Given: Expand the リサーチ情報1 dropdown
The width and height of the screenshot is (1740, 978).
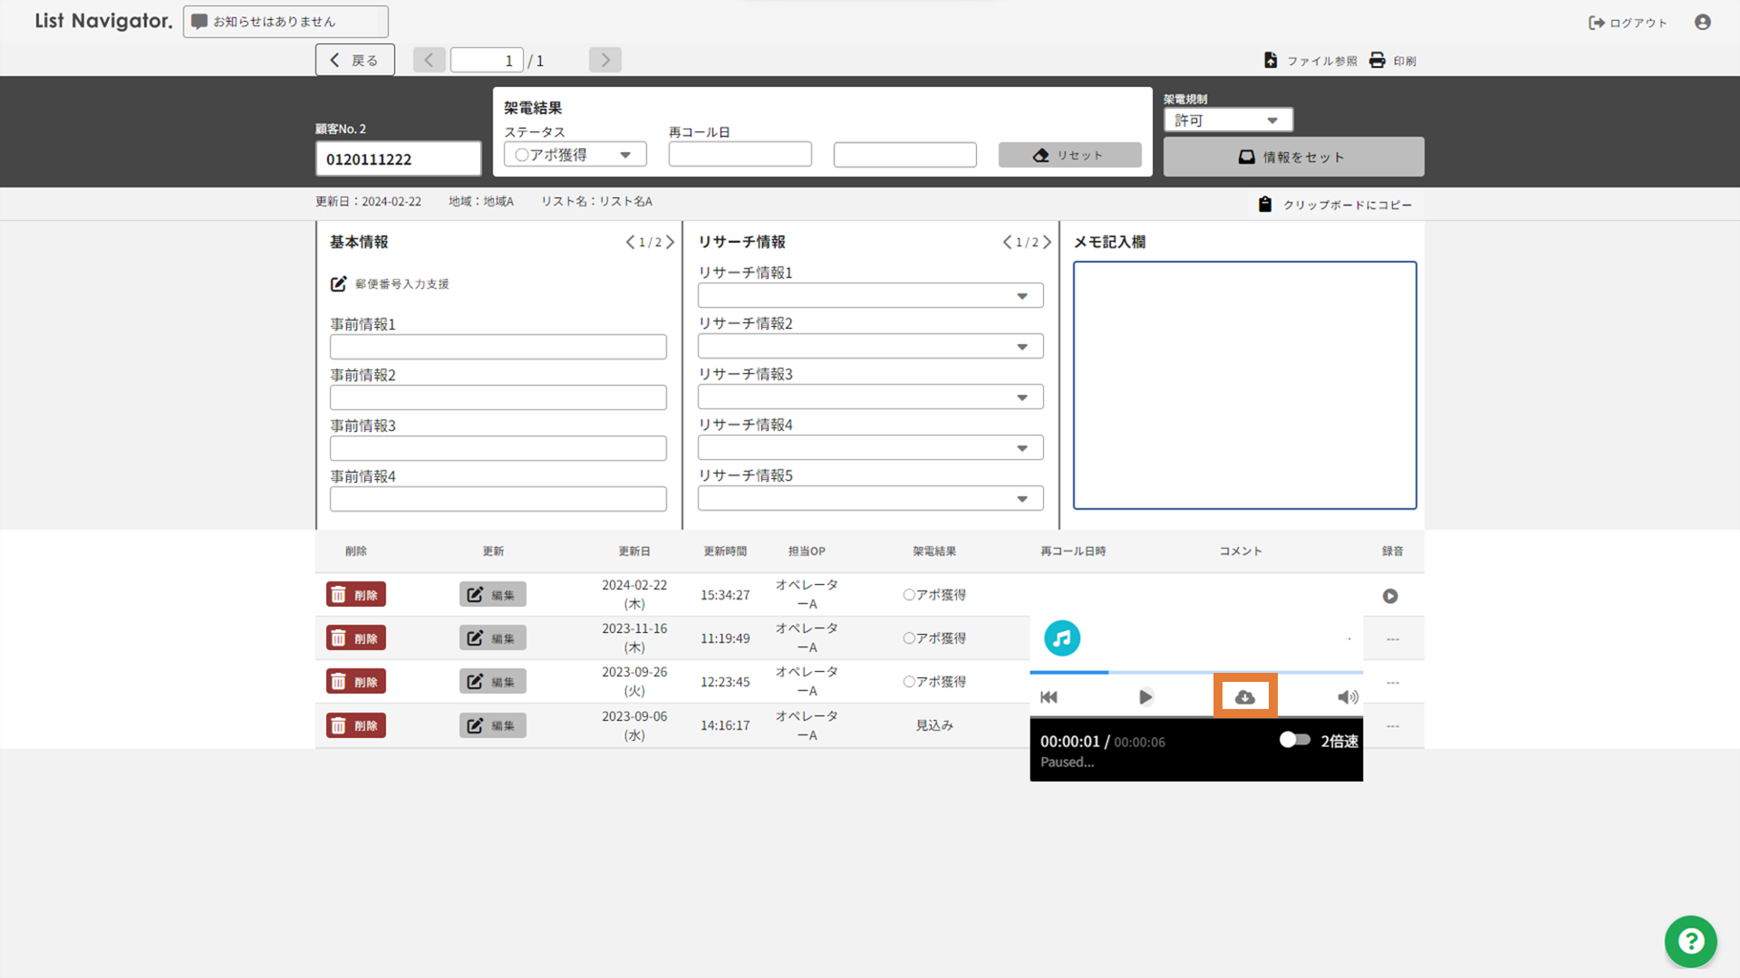Looking at the screenshot, I should pos(870,295).
